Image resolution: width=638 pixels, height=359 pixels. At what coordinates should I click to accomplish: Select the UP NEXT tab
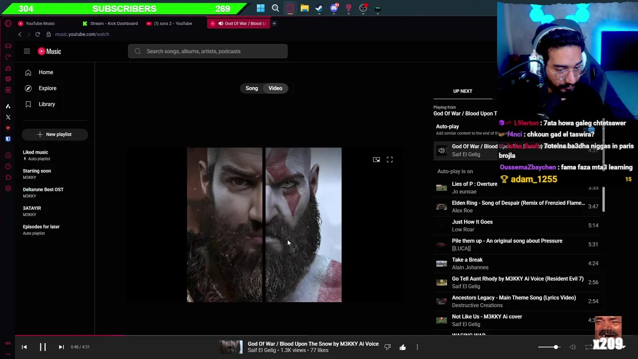463,91
